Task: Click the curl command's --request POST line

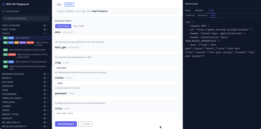Action: click(198, 26)
